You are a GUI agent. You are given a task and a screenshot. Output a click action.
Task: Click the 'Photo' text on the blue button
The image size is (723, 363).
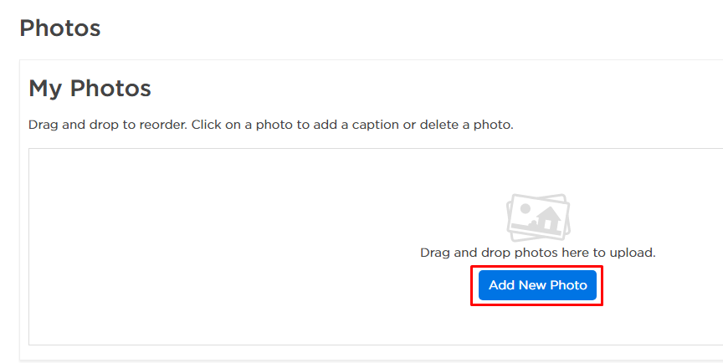[568, 285]
